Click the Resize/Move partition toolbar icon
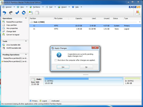Image resolution: width=143 pixels, height=107 pixels. (31, 13)
